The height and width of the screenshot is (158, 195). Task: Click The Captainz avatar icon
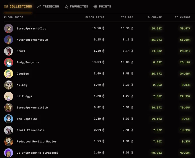9,119
